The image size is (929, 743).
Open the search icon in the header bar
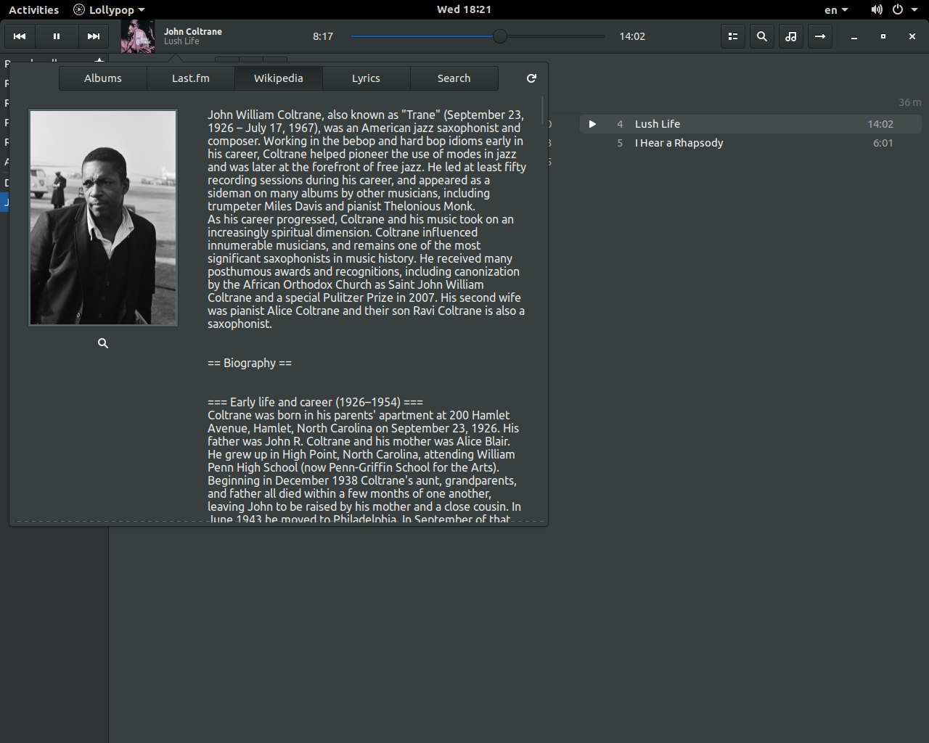click(x=762, y=36)
